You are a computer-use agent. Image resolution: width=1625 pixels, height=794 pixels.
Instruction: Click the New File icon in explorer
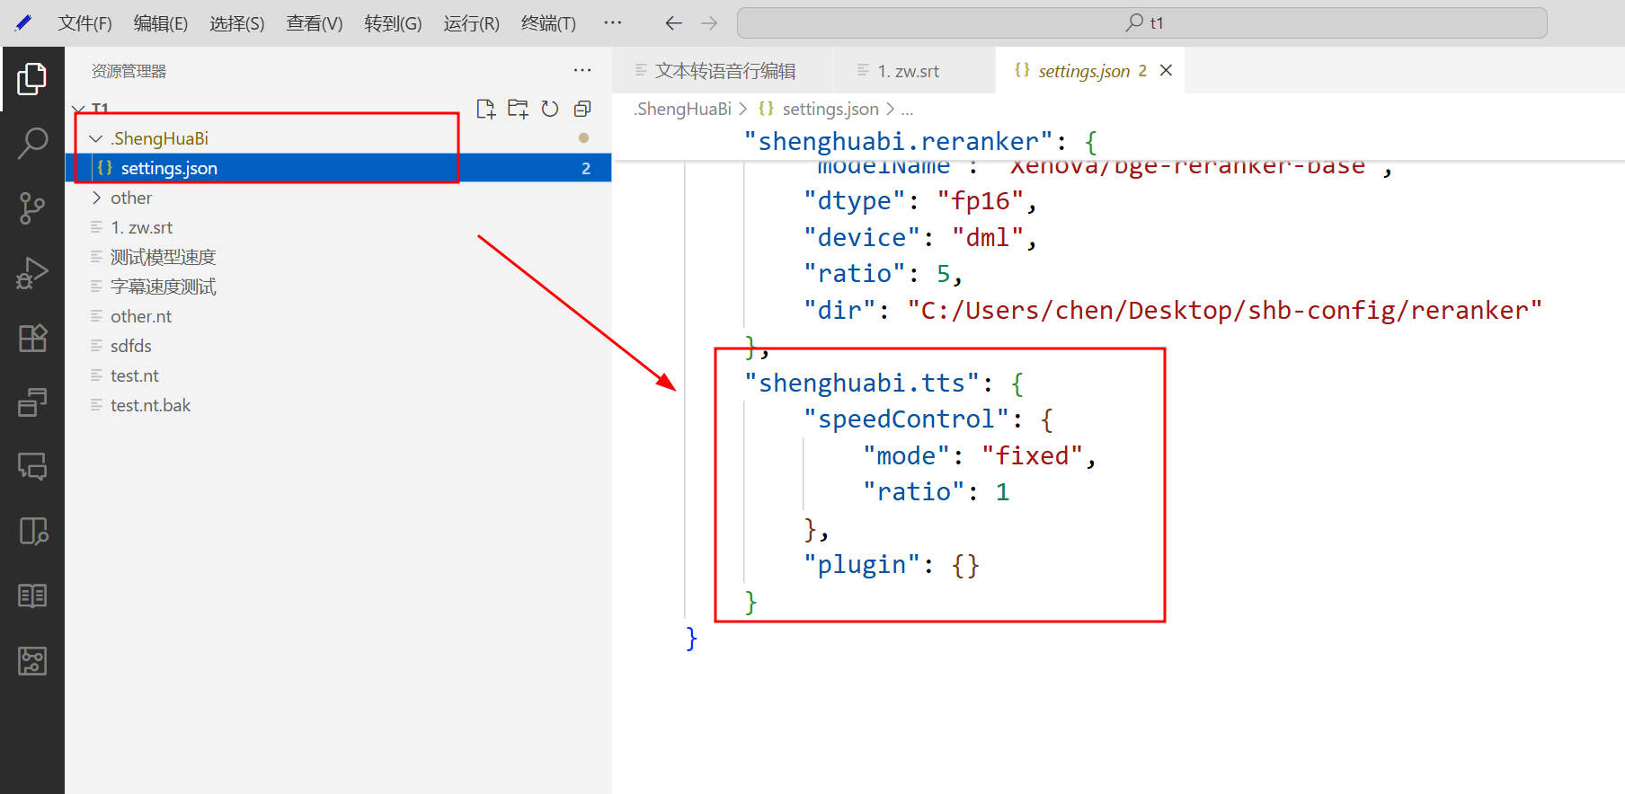[x=485, y=109]
